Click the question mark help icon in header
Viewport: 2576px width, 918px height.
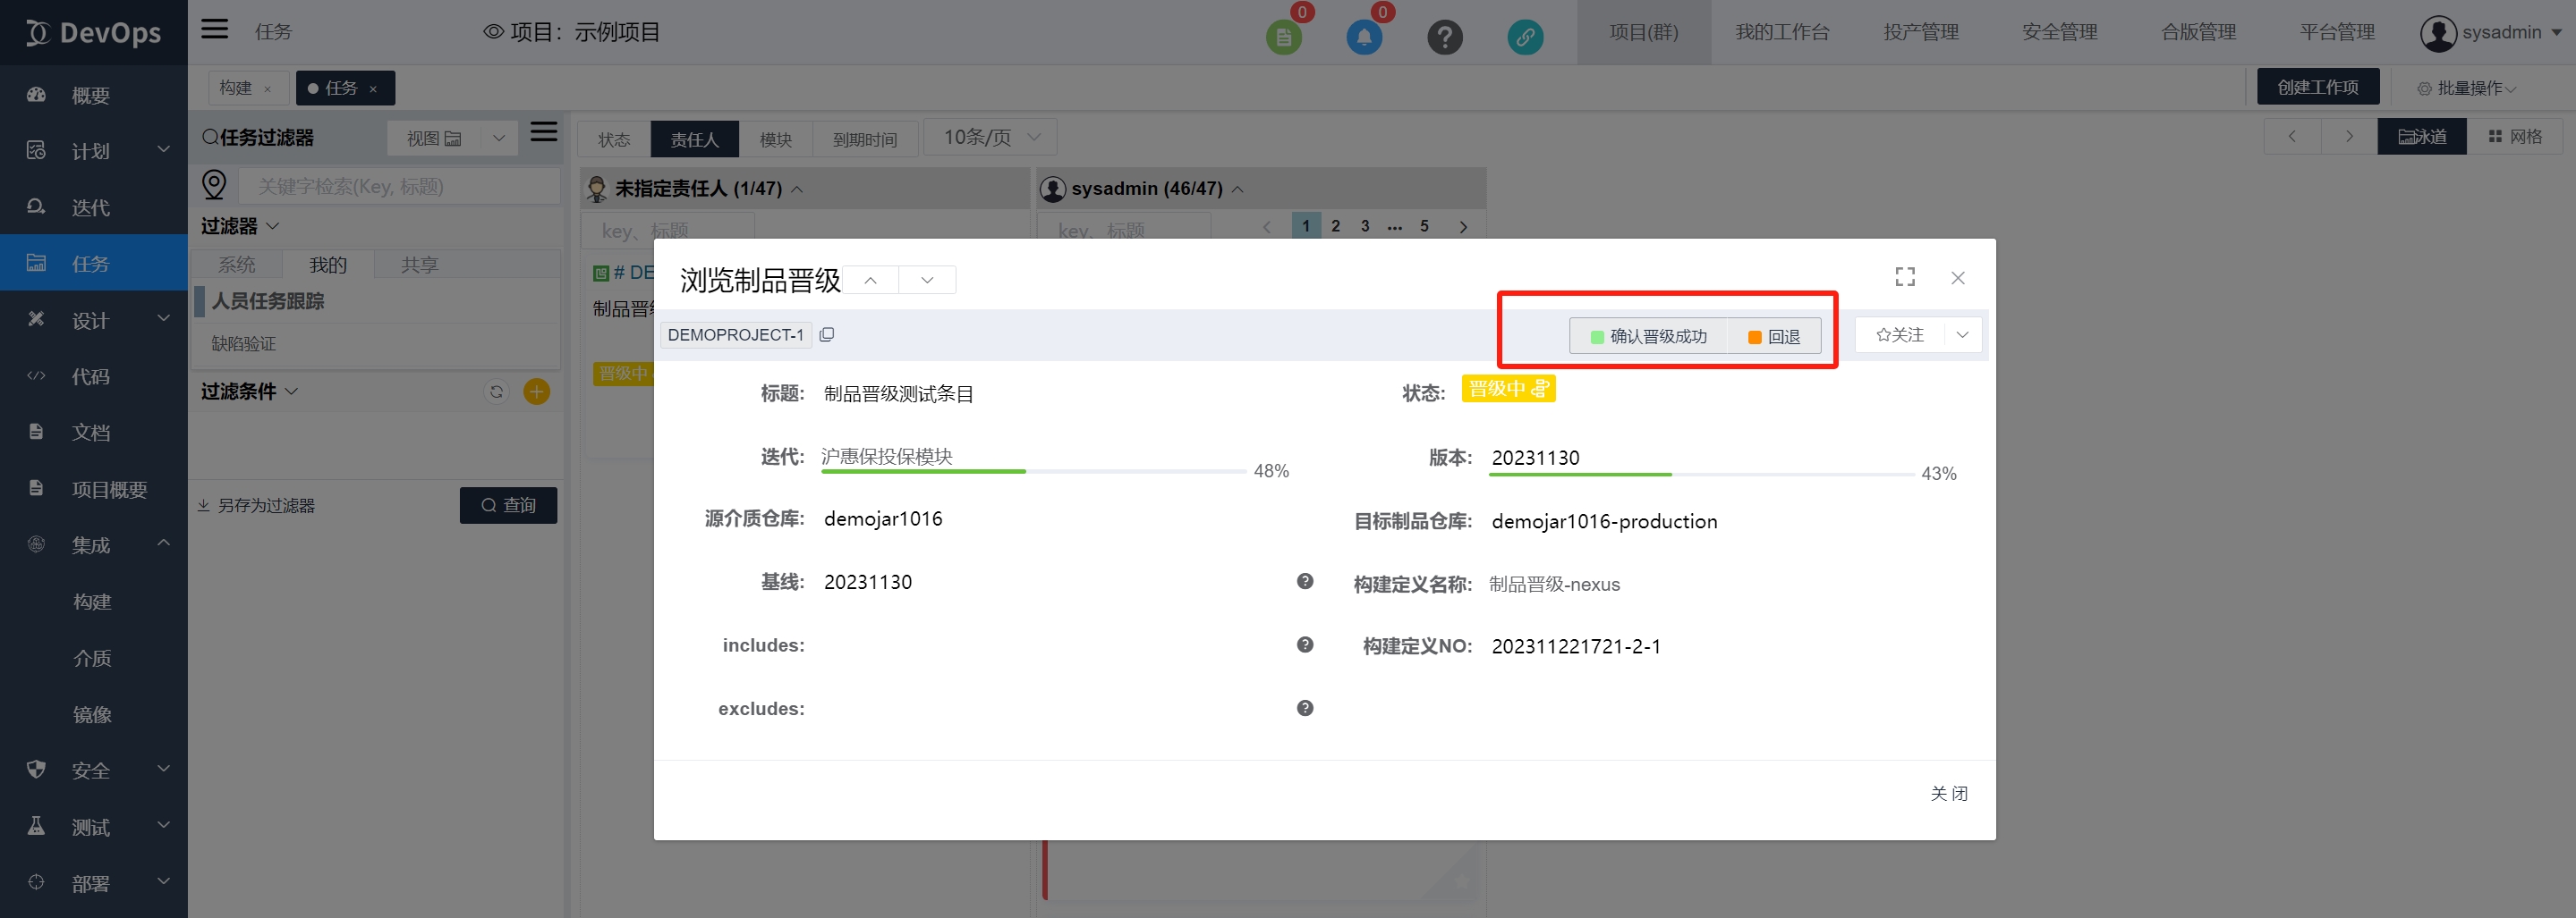1444,38
